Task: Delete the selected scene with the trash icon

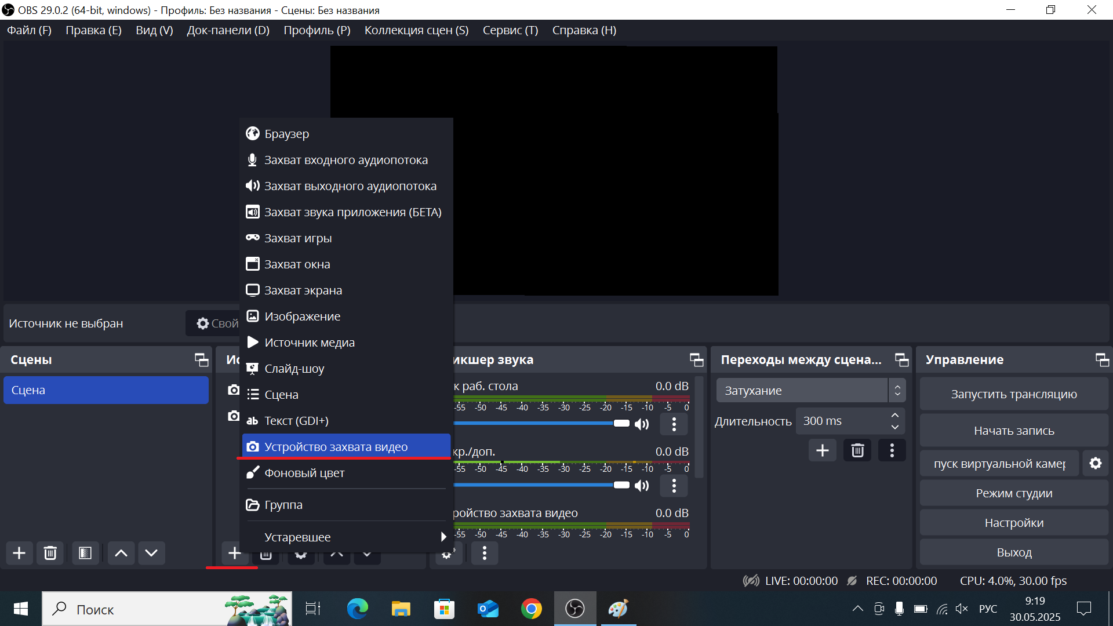Action: click(x=50, y=553)
